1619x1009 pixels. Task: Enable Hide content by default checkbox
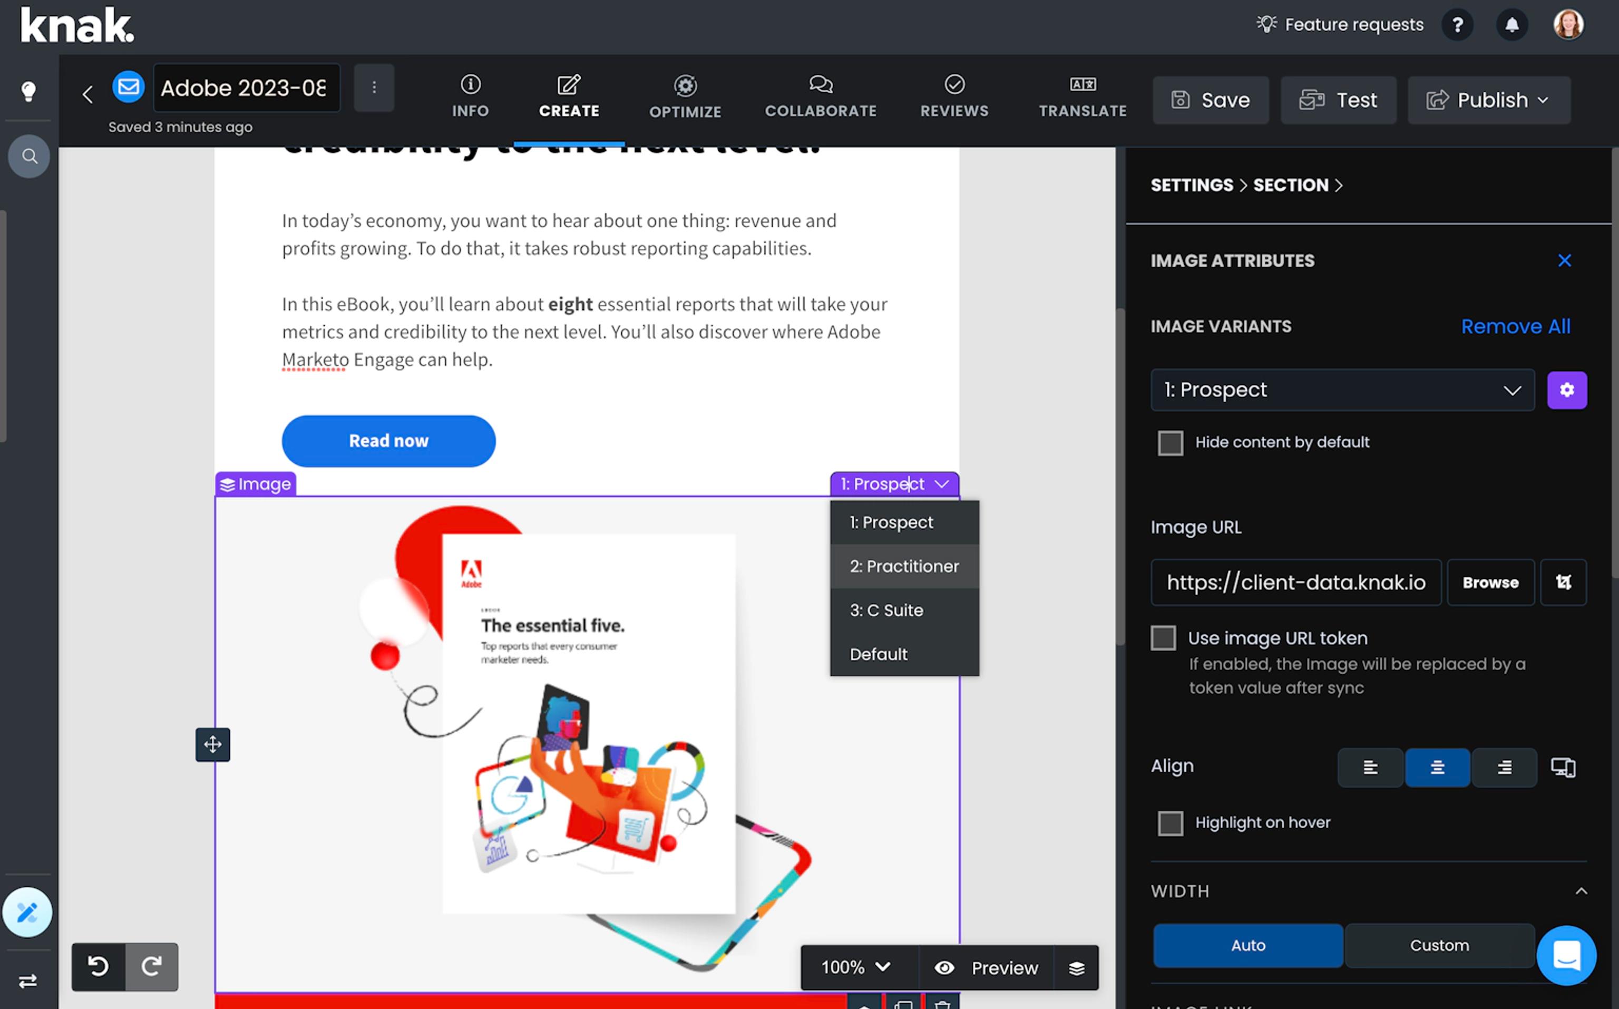[1170, 442]
